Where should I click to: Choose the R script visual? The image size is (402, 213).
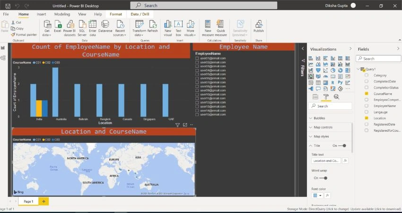[333, 83]
